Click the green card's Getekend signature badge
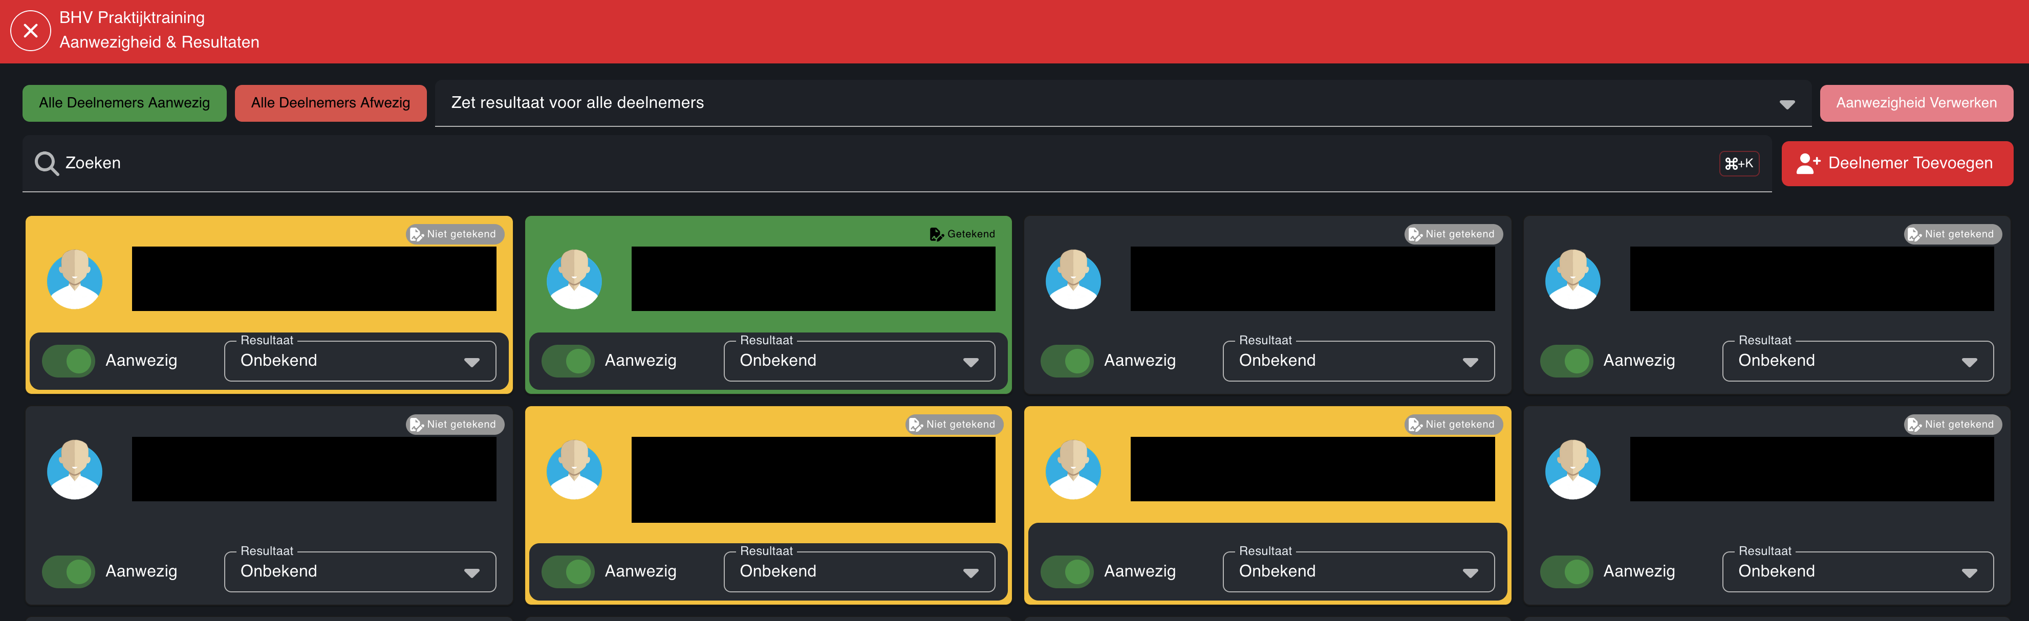2029x621 pixels. [x=962, y=234]
